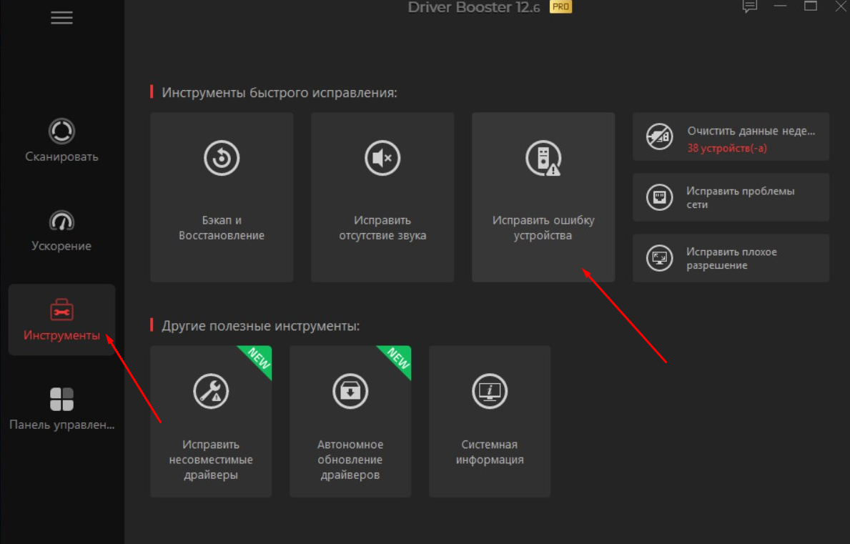The image size is (850, 544).
Task: Open Исправить отсутствие звука tile
Action: [382, 197]
